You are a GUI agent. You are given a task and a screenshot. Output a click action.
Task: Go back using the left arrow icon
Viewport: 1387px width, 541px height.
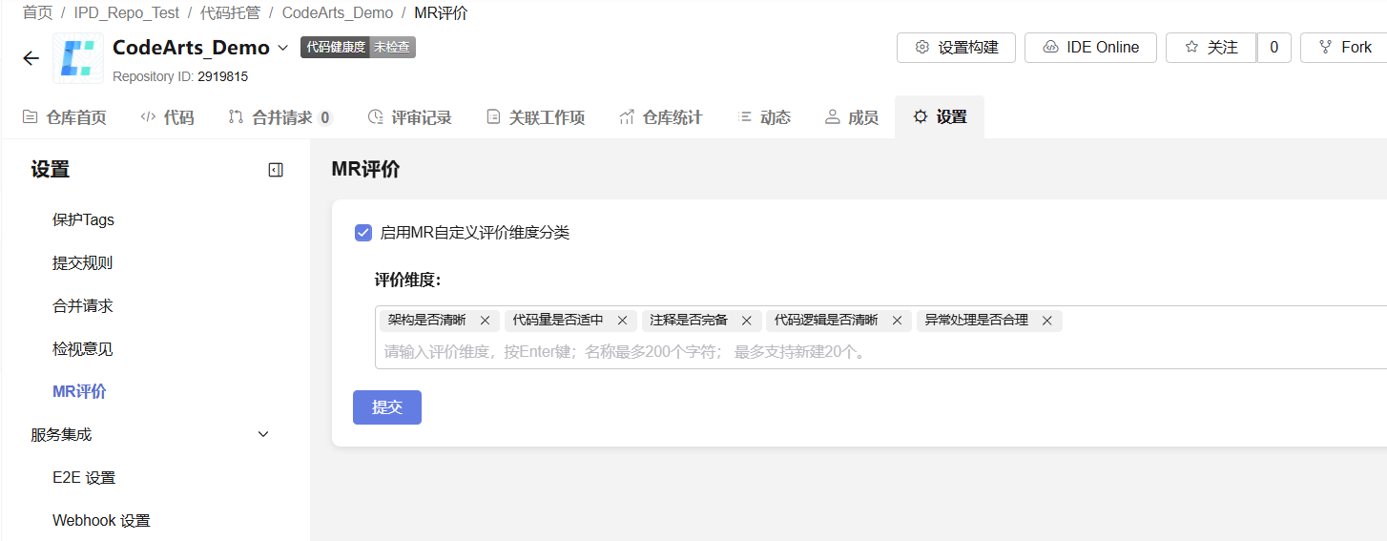(x=31, y=58)
